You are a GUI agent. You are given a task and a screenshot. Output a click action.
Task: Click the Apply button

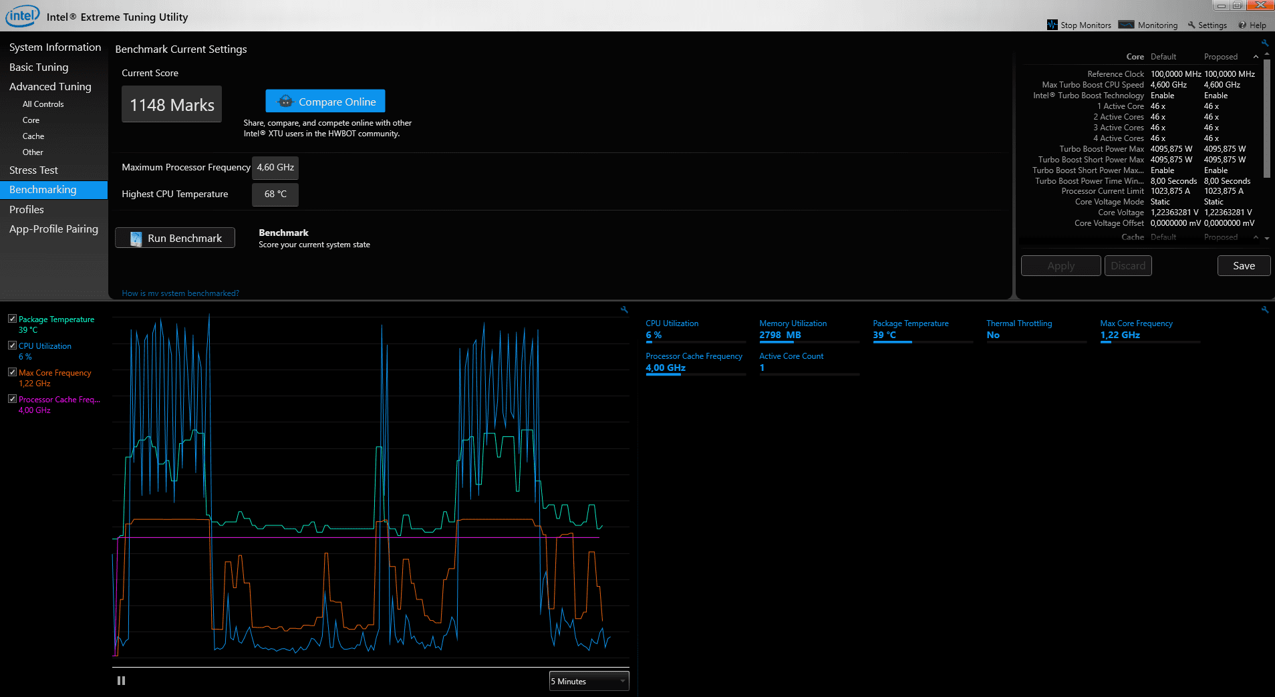point(1060,266)
